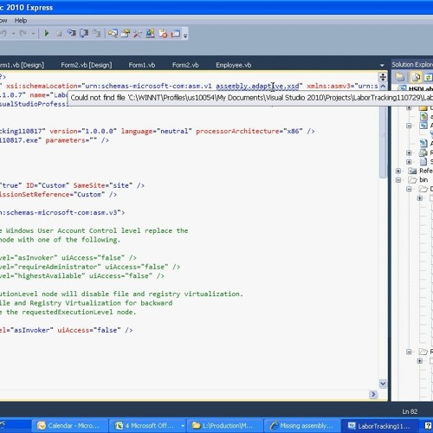
Task: Switch to L:\Production\M... taskbar folder
Action: [224, 426]
